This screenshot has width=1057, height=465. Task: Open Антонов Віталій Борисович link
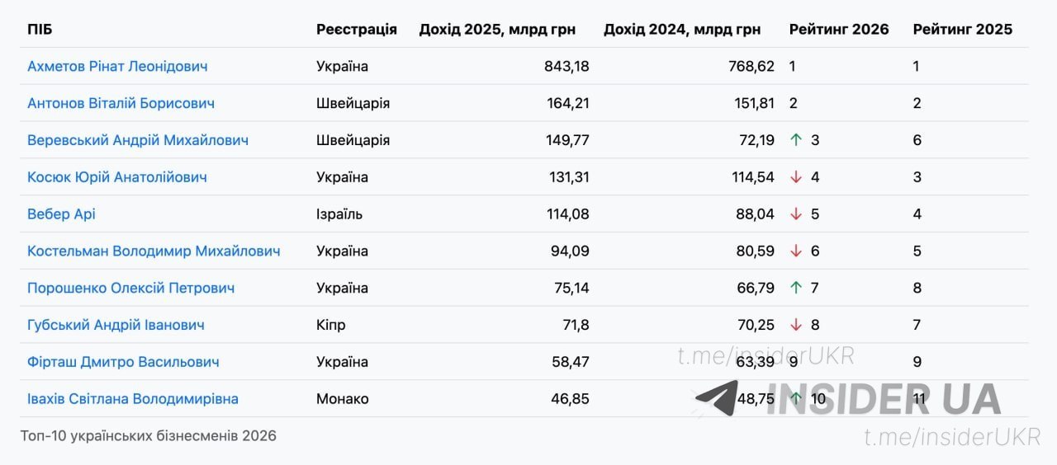coord(121,104)
